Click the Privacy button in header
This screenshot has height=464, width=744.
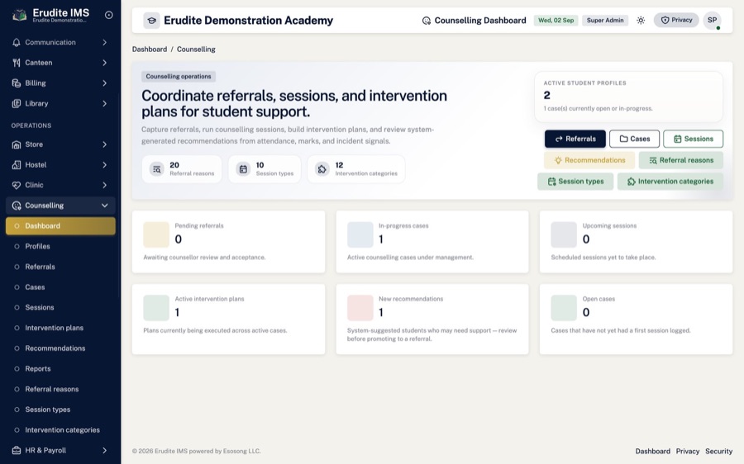coord(676,20)
